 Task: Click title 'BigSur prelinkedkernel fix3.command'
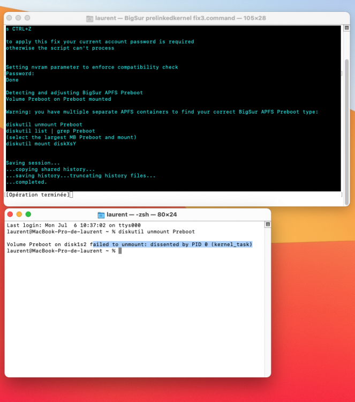179,18
